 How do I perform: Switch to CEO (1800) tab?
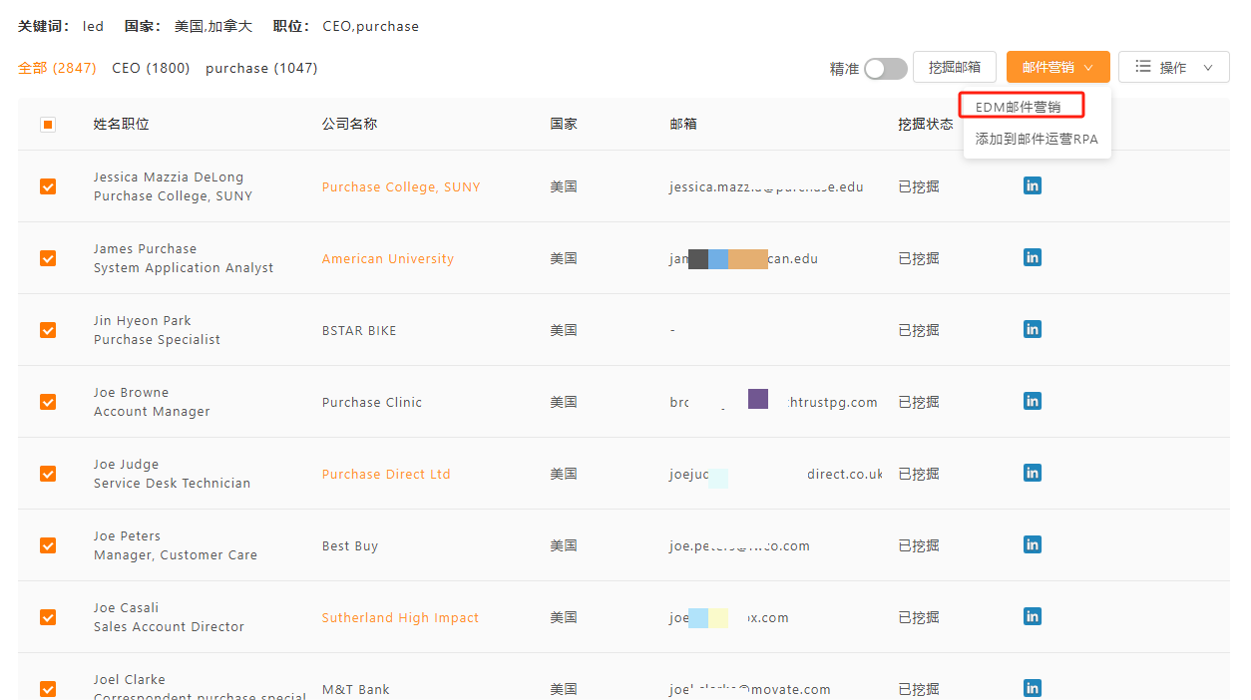click(151, 68)
